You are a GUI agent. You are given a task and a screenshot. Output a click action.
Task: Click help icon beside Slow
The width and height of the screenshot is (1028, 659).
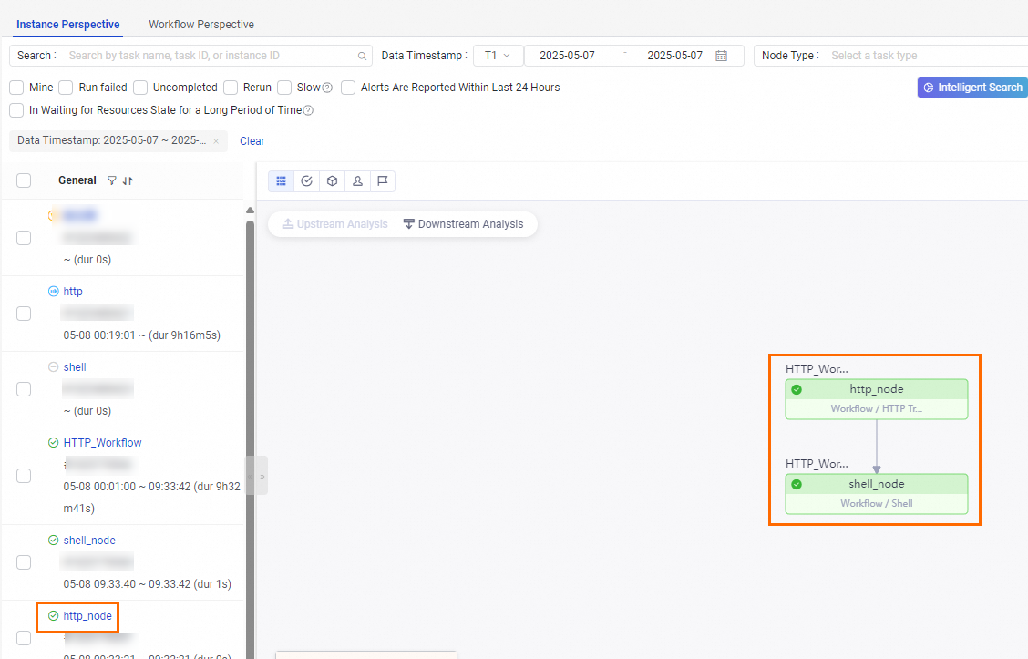(327, 88)
